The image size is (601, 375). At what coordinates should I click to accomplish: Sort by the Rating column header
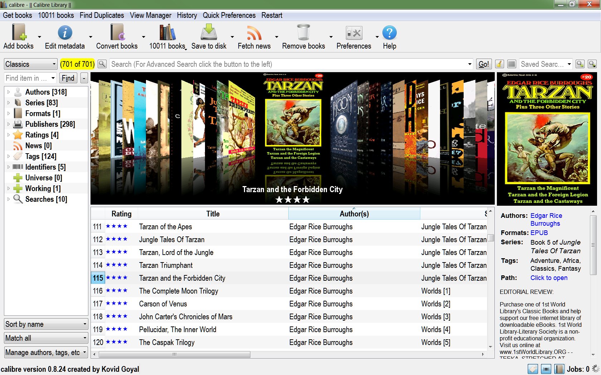coord(121,214)
